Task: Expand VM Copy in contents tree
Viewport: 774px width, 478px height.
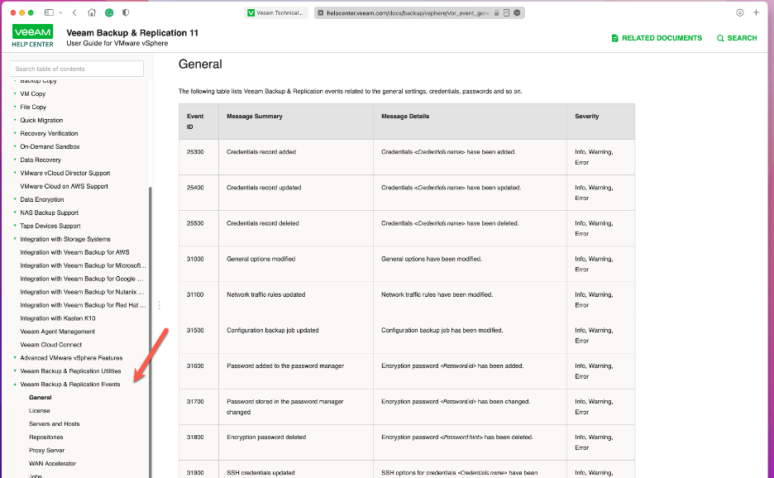Action: point(15,93)
